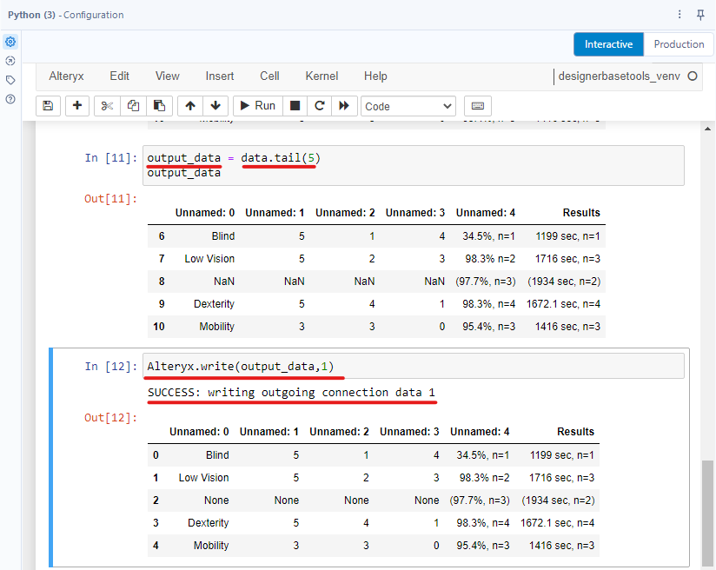Viewport: 716px width, 570px height.
Task: Move selected cell down arrow
Action: [x=215, y=106]
